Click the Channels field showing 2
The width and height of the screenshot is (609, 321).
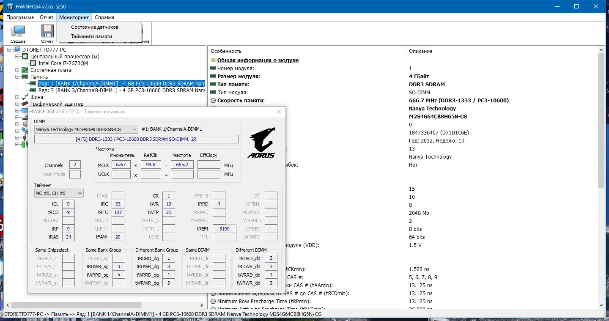(75, 165)
